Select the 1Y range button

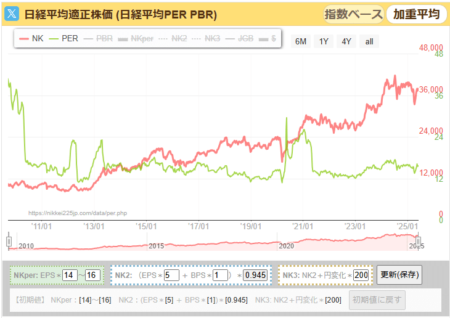(x=324, y=42)
